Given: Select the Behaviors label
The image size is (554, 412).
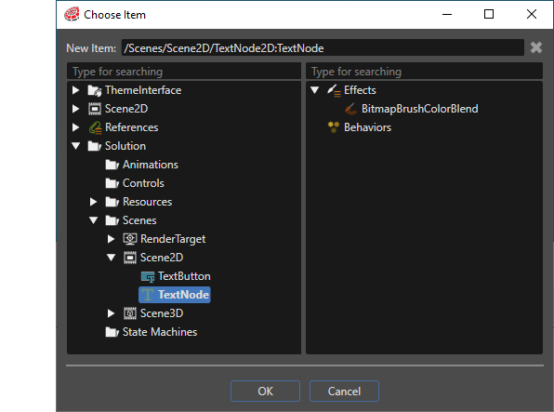Looking at the screenshot, I should coord(367,127).
